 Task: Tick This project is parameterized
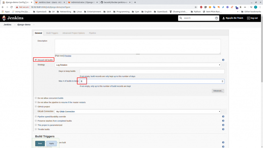(x=36, y=125)
